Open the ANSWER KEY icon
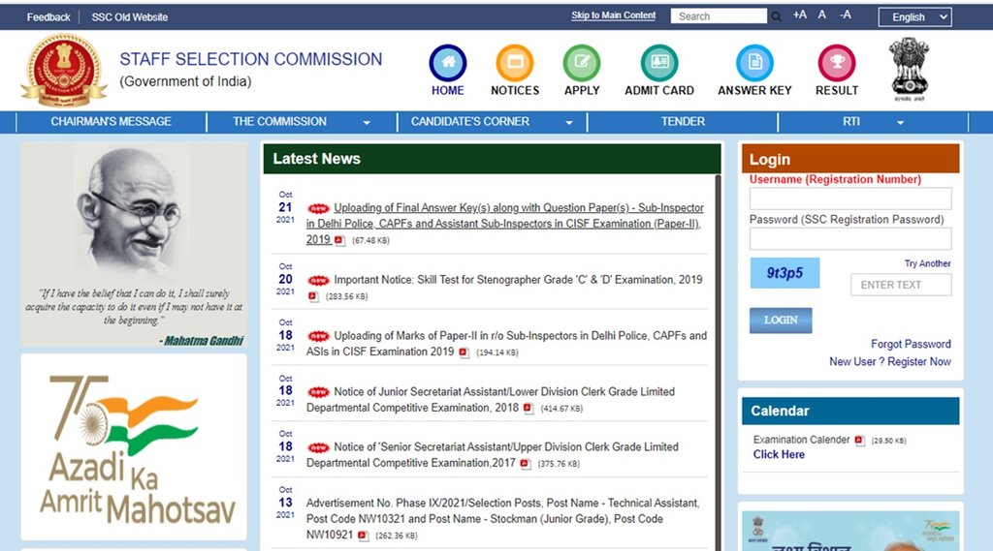The height and width of the screenshot is (551, 993). (x=754, y=63)
